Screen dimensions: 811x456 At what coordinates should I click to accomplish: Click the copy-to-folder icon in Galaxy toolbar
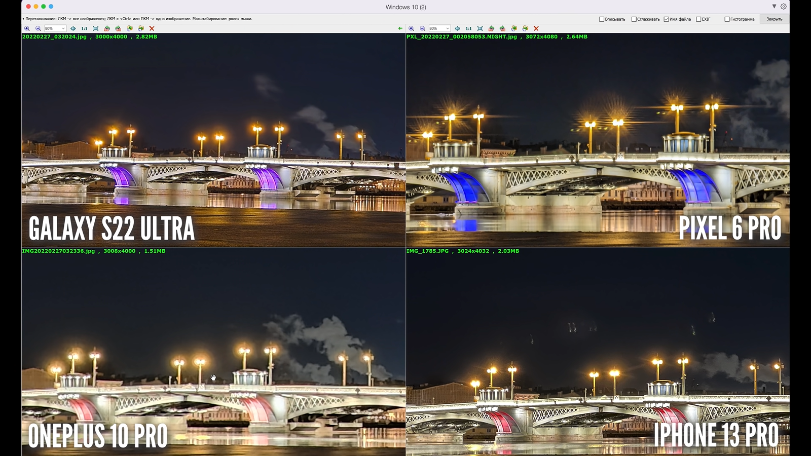click(141, 28)
